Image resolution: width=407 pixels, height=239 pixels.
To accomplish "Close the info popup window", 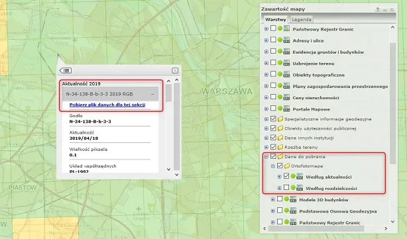I will tap(175, 70).
